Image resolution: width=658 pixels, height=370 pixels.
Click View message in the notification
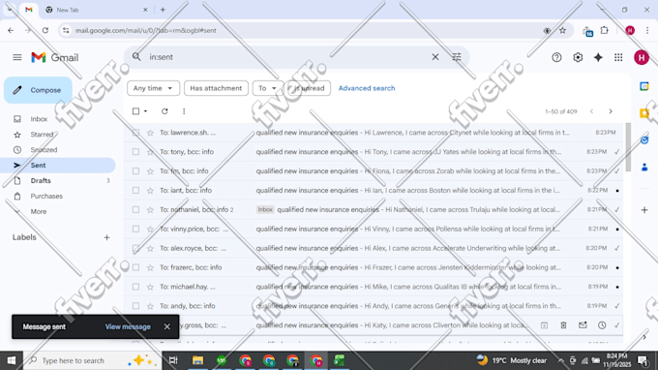pyautogui.click(x=128, y=326)
